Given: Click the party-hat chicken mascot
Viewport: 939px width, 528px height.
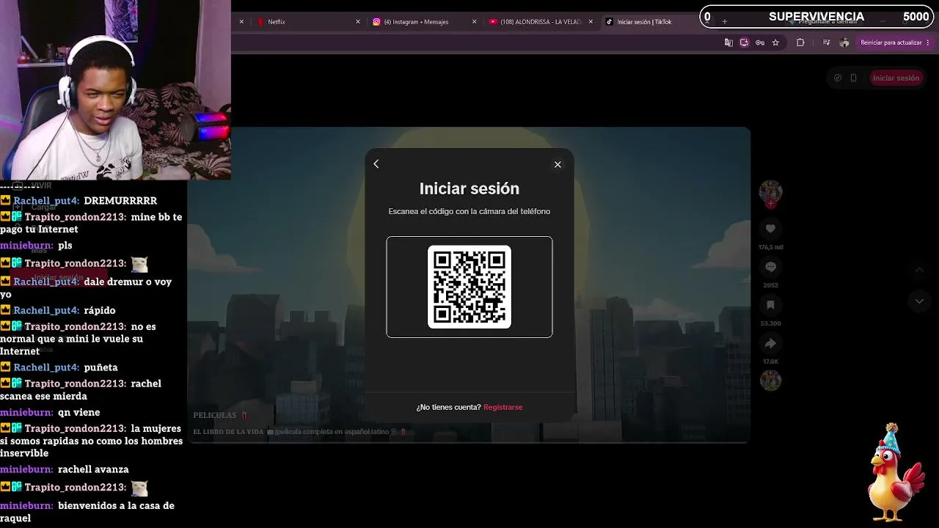Looking at the screenshot, I should [x=896, y=473].
